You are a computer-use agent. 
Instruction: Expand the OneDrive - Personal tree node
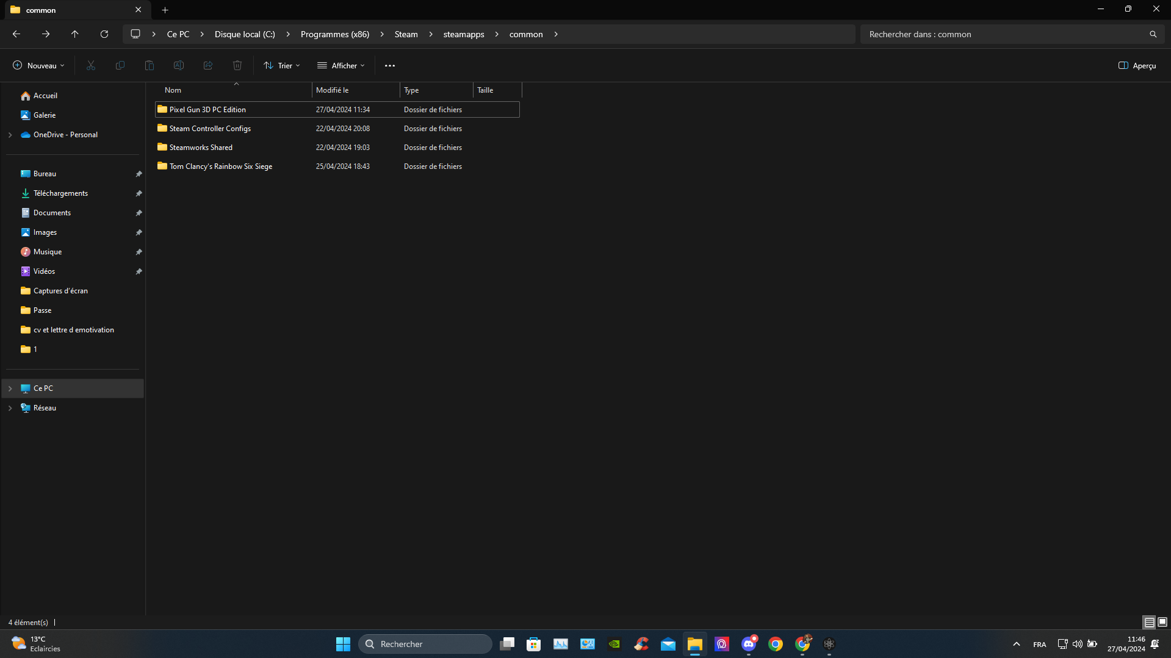[x=10, y=135]
